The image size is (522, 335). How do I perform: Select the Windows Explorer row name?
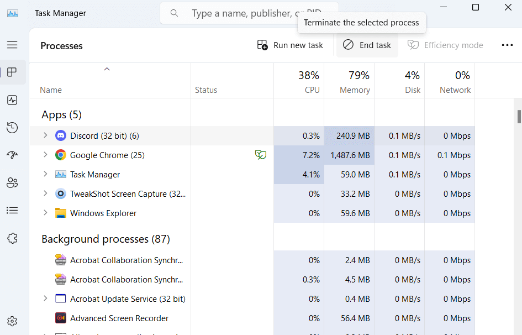[103, 213]
